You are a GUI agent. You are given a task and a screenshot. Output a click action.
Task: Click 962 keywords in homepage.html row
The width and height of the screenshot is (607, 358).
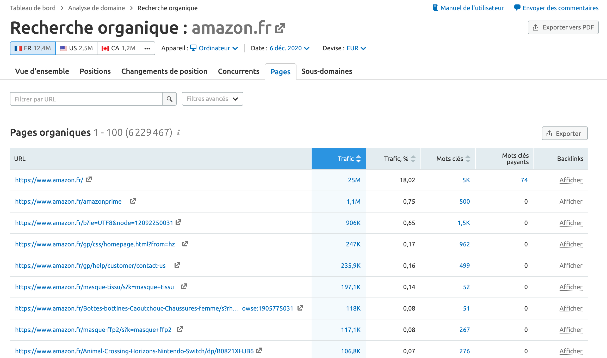(464, 244)
